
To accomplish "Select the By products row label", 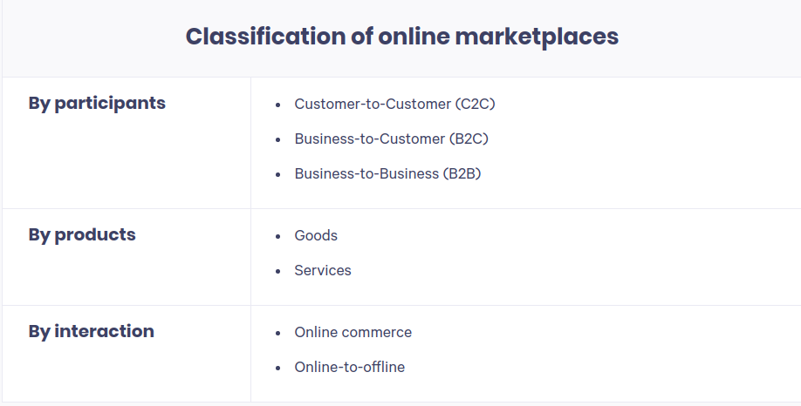I will [x=82, y=234].
